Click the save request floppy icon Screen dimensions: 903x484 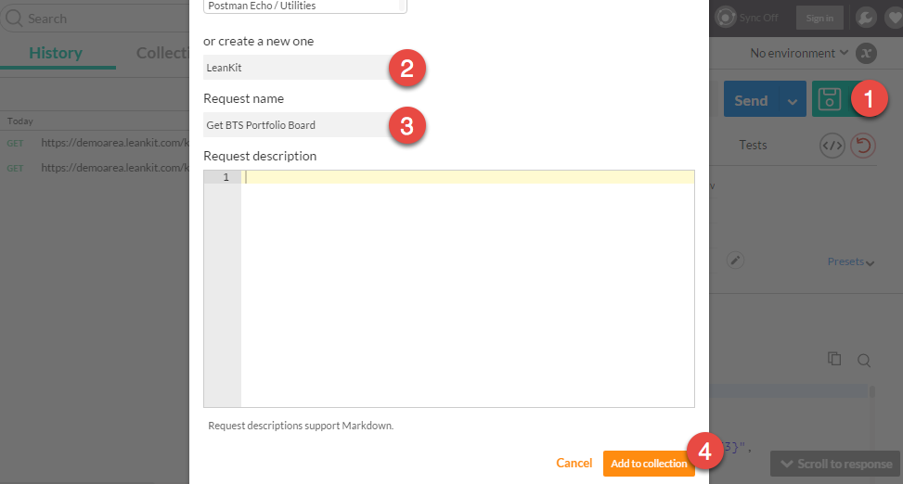[x=830, y=99]
